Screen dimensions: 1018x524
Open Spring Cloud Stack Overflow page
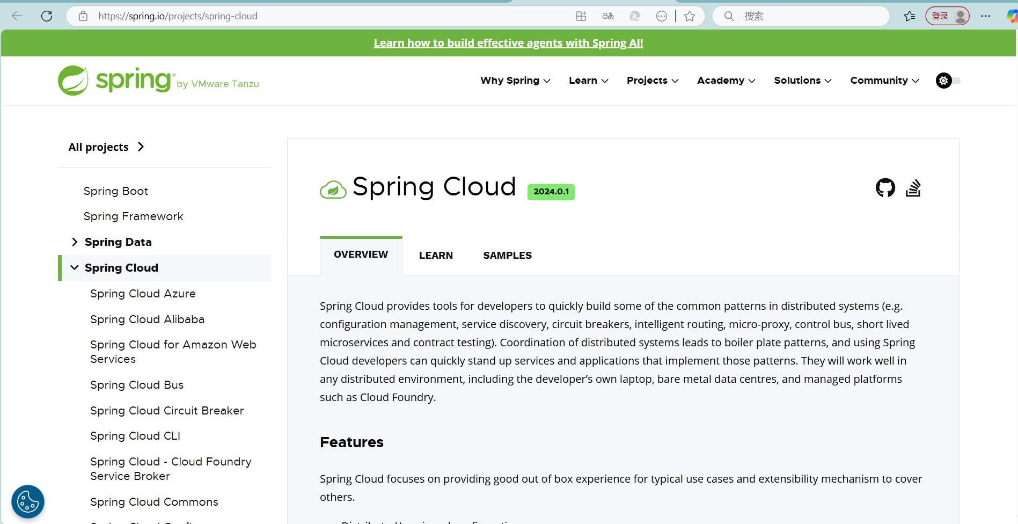click(x=913, y=188)
